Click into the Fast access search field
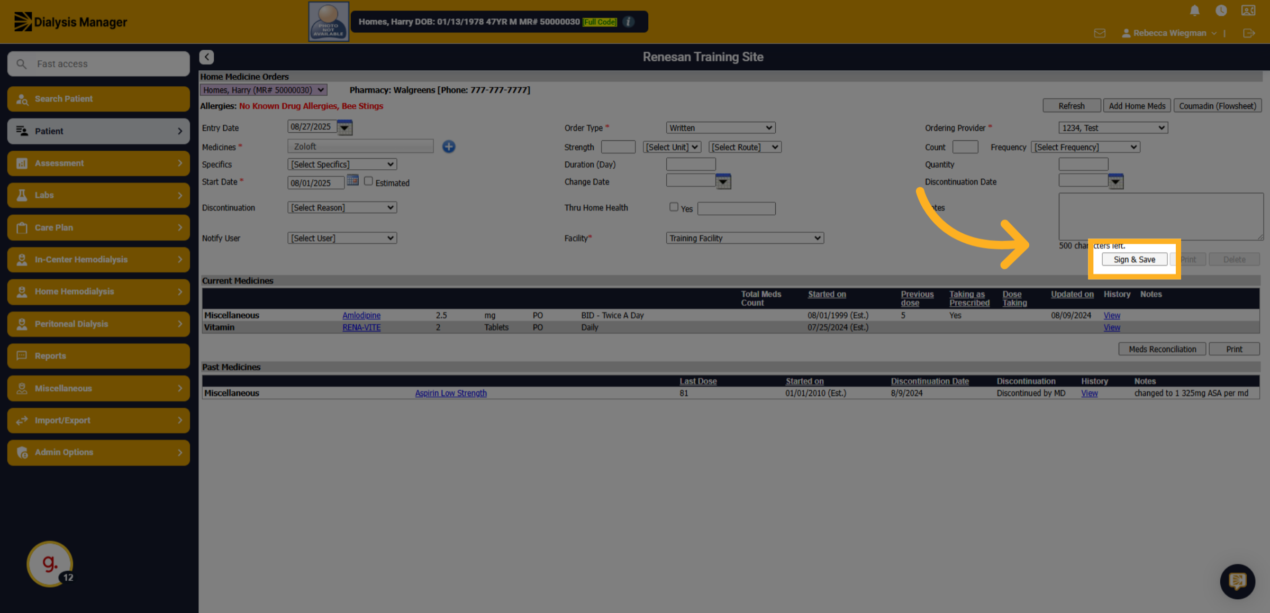The image size is (1270, 613). tap(98, 63)
